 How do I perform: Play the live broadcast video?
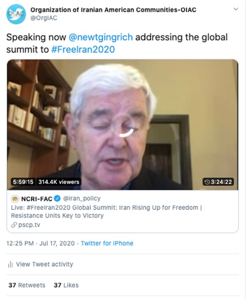(123, 125)
